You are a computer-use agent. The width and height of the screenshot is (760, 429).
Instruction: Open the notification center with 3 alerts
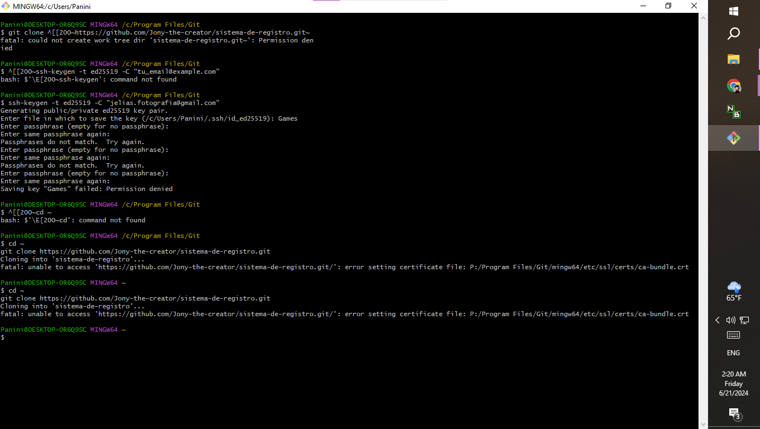[734, 413]
